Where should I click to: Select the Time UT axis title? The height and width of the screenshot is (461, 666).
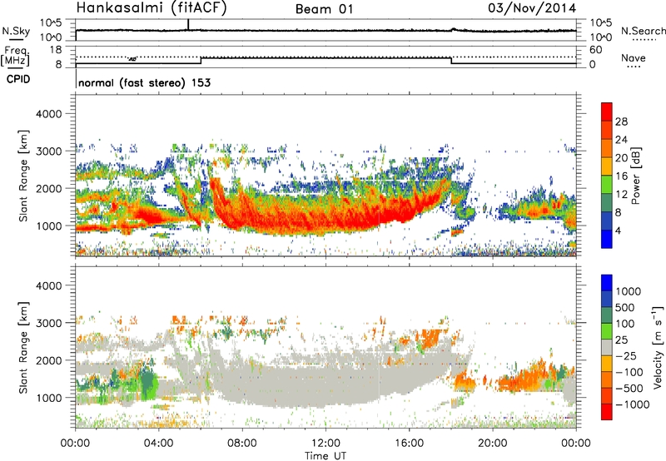[x=326, y=456]
